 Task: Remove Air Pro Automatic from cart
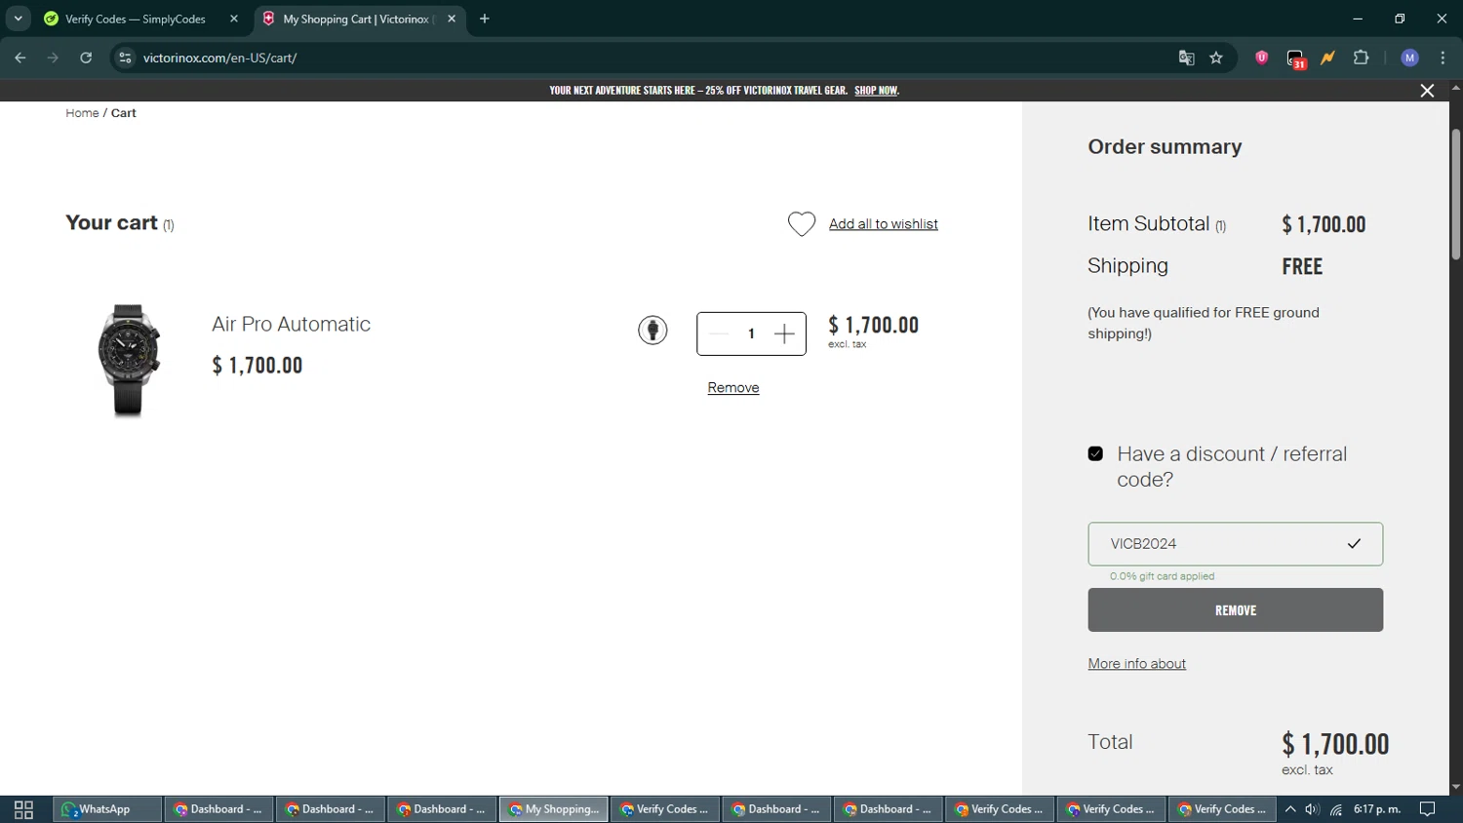(733, 388)
